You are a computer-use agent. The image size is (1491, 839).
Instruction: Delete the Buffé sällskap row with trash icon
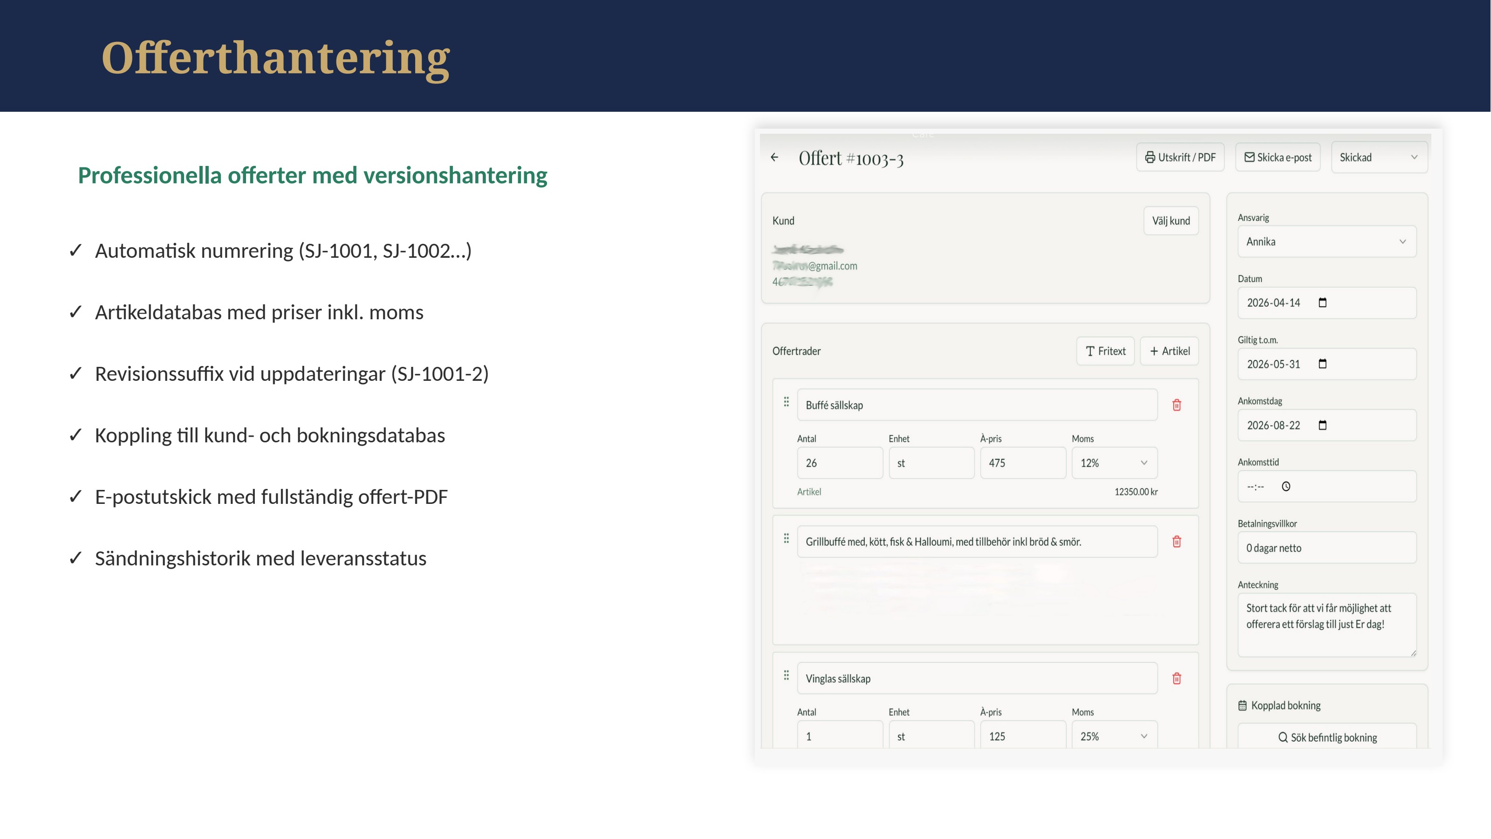pos(1176,406)
